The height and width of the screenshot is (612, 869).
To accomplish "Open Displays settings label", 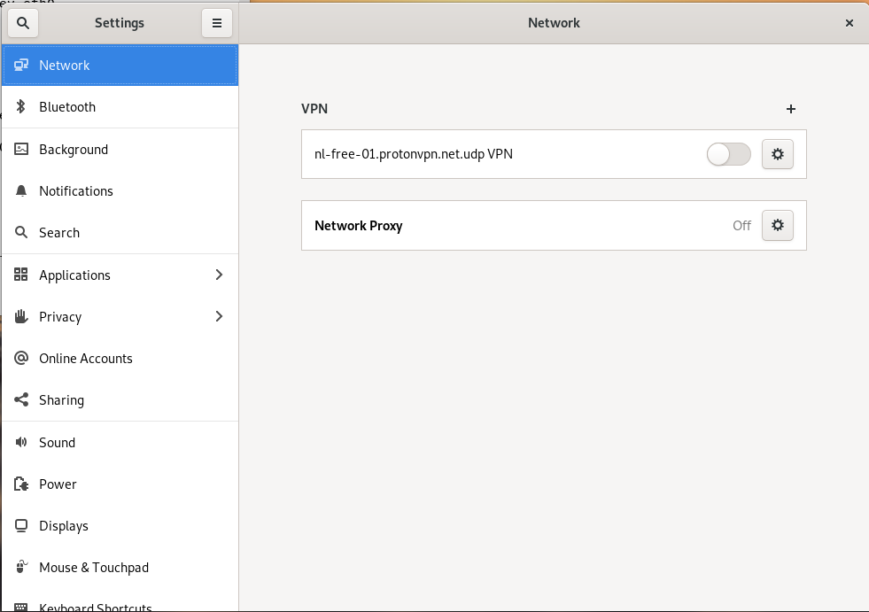I will pyautogui.click(x=64, y=526).
